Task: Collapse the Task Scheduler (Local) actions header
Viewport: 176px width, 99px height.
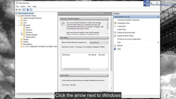Action: pos(158,17)
